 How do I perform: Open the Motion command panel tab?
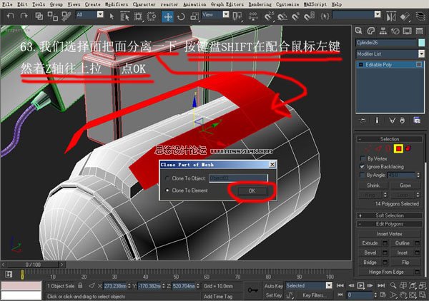[395, 31]
